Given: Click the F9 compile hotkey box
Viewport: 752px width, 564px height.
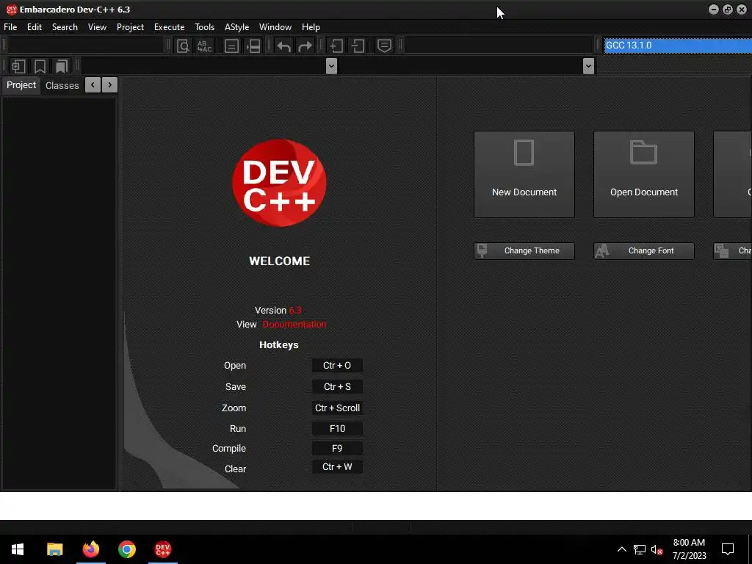Looking at the screenshot, I should (x=337, y=449).
